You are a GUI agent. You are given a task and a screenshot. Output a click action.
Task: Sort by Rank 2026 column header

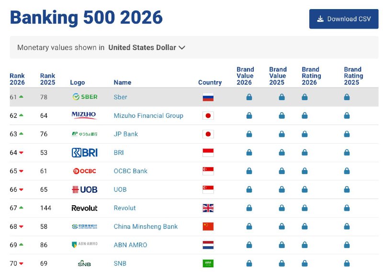(x=17, y=79)
